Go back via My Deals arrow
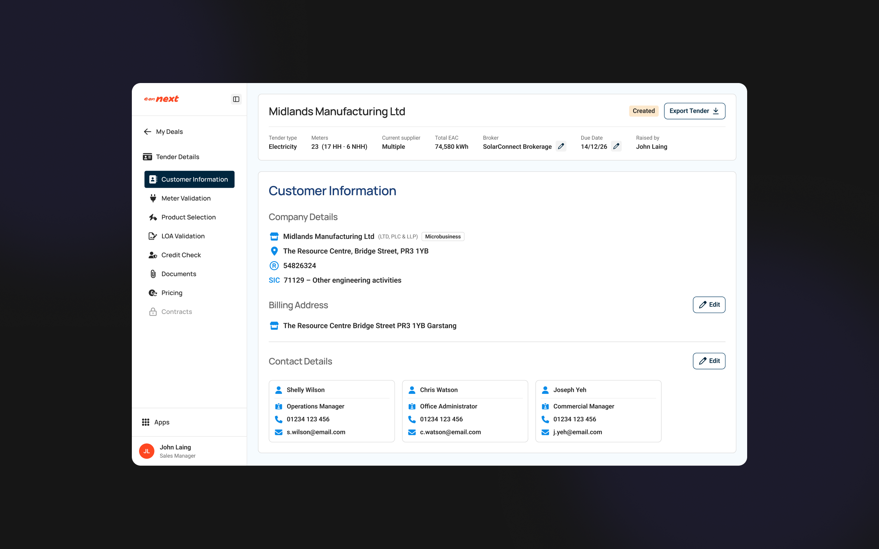The width and height of the screenshot is (879, 549). tap(147, 131)
